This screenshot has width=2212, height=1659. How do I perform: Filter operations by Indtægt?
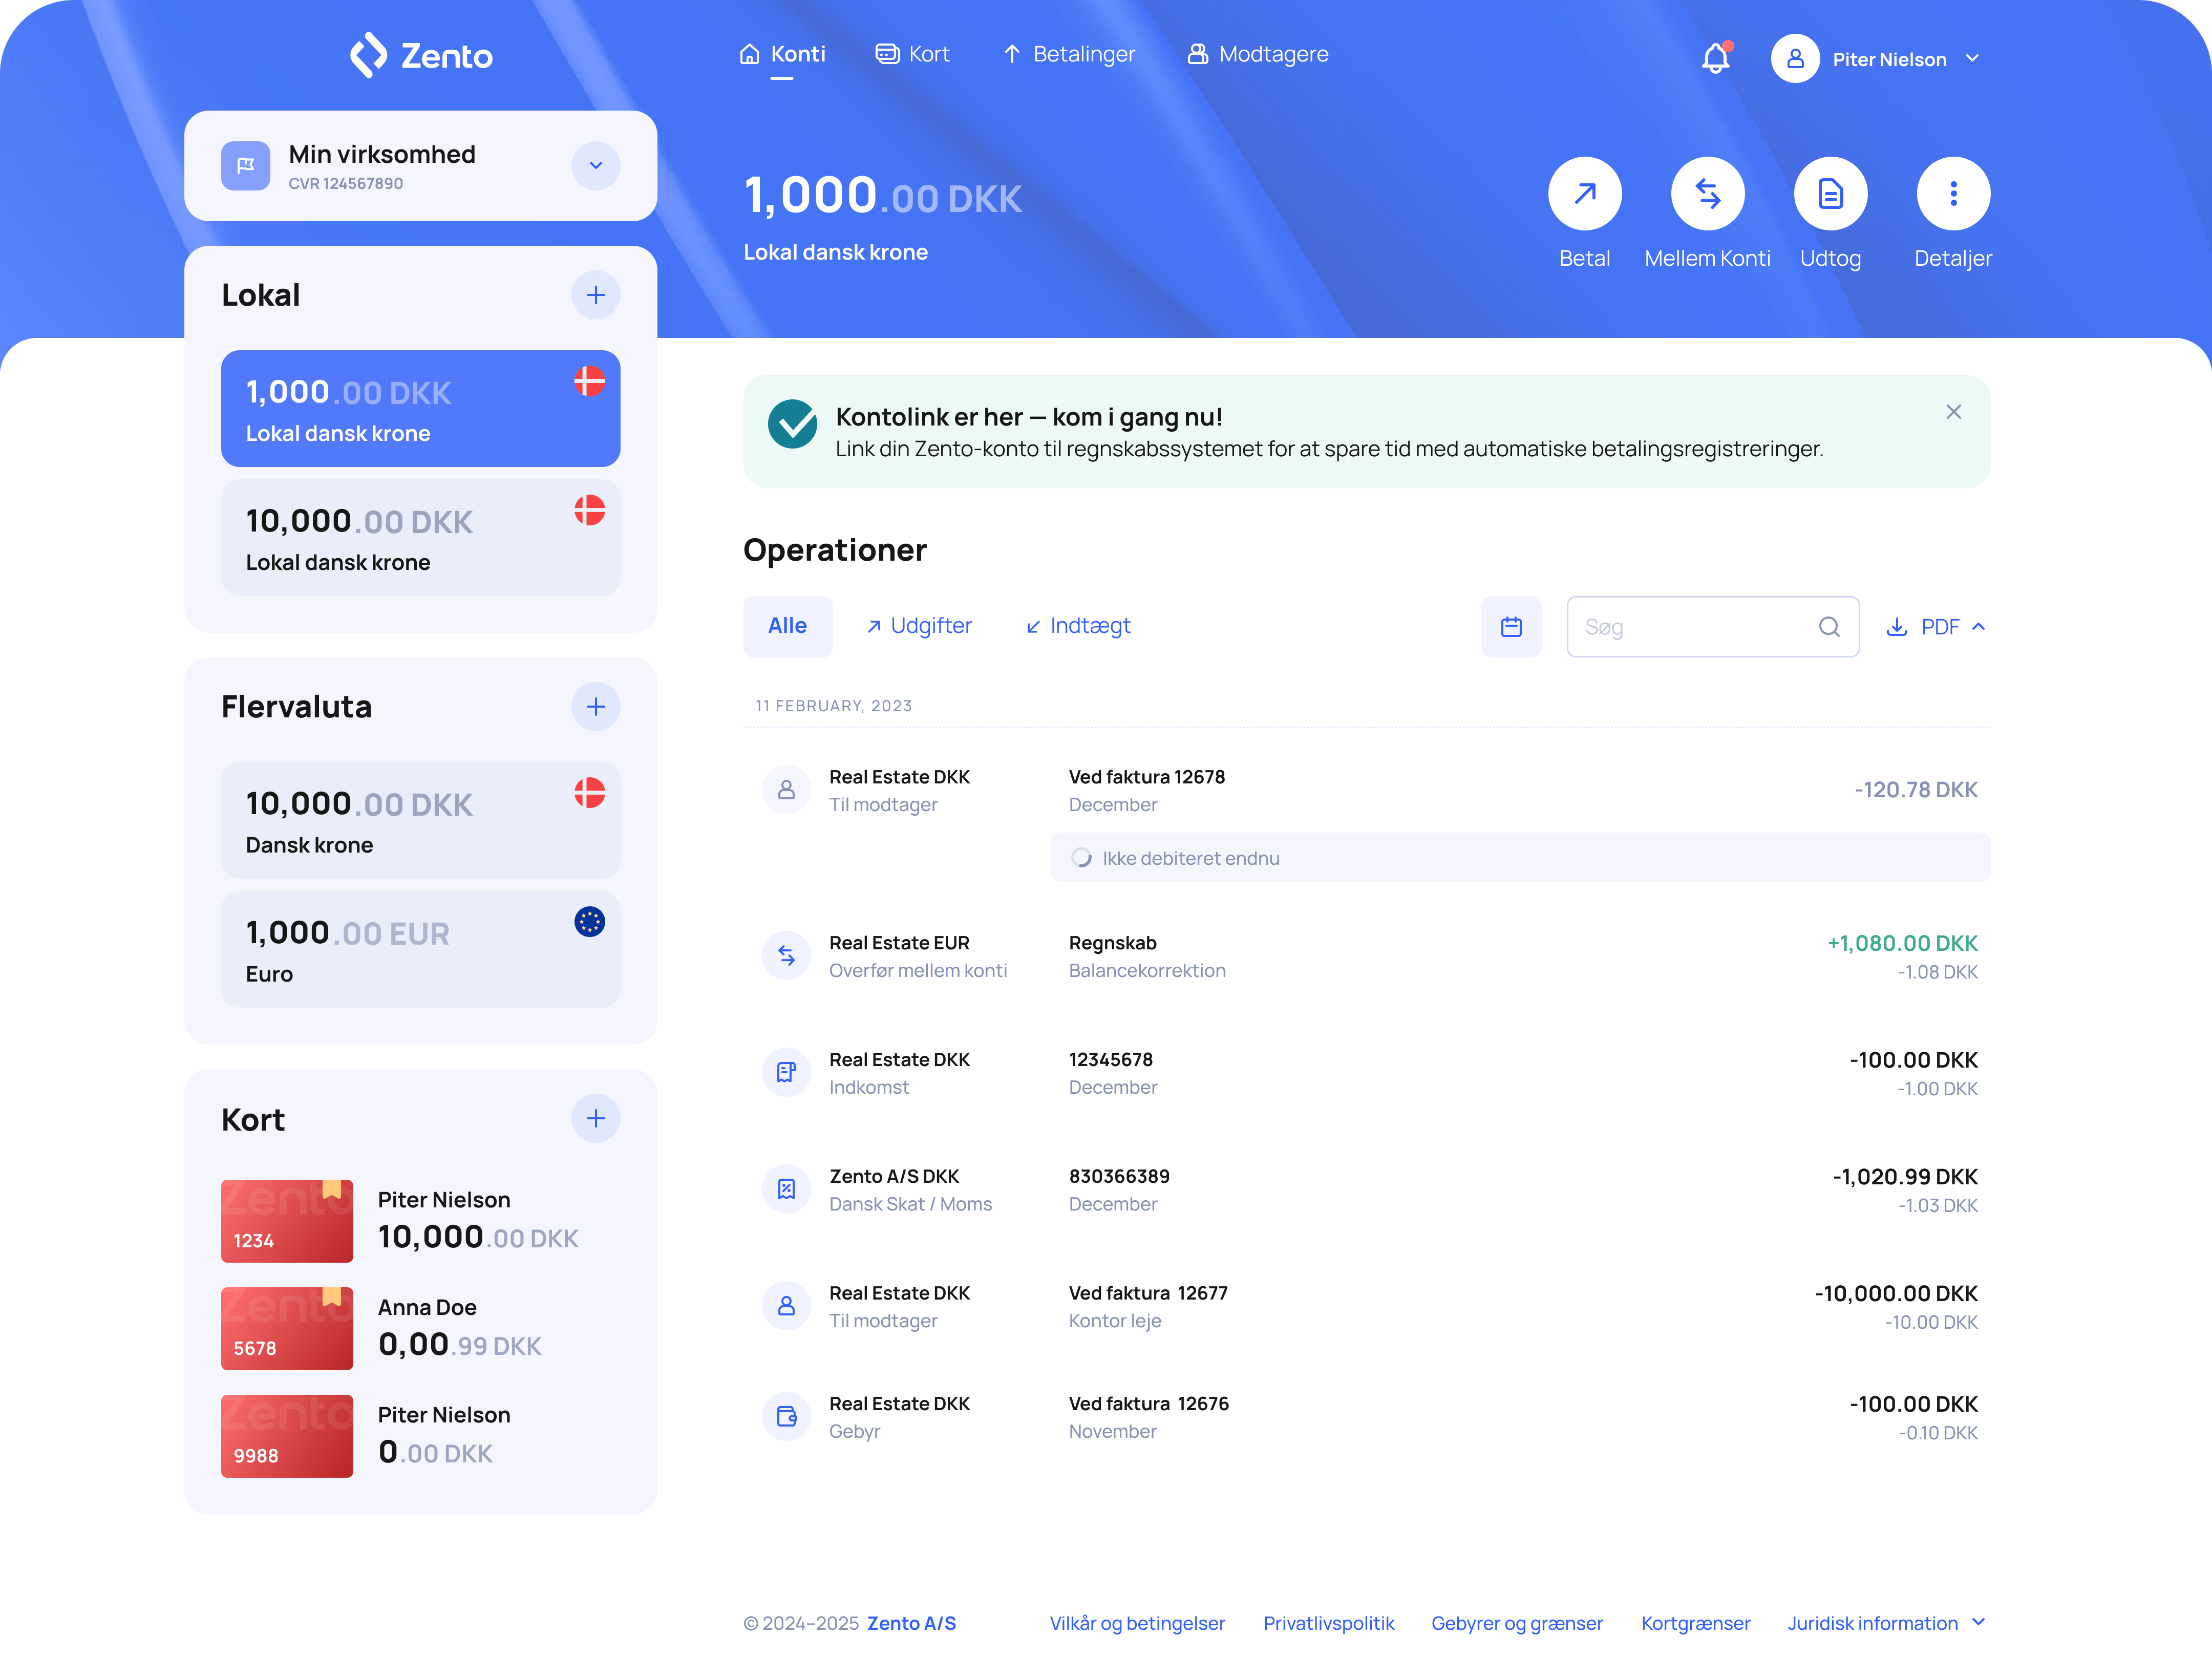coord(1078,626)
